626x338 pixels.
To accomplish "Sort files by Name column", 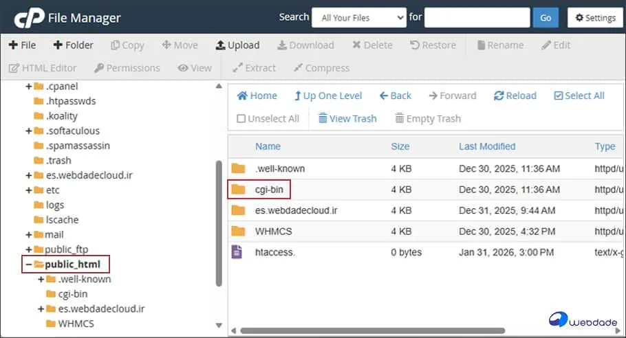I will pos(268,146).
